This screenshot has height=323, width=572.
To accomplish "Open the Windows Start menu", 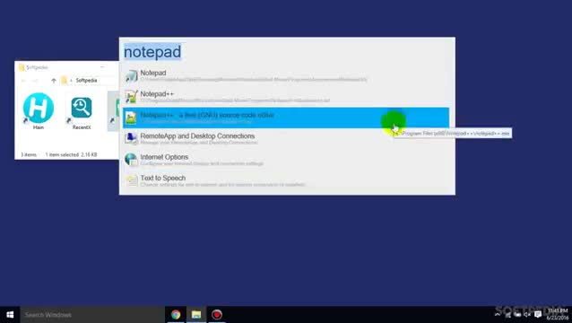I will (x=10, y=315).
